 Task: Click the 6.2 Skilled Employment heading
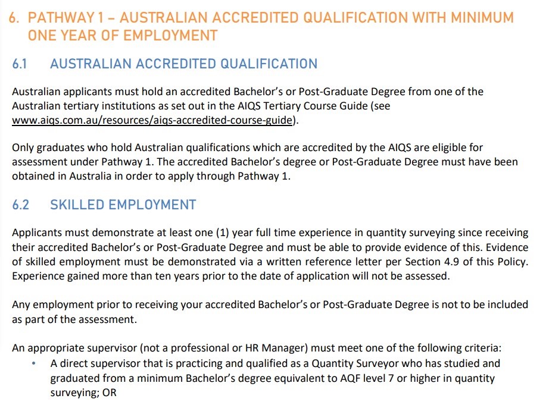click(123, 205)
